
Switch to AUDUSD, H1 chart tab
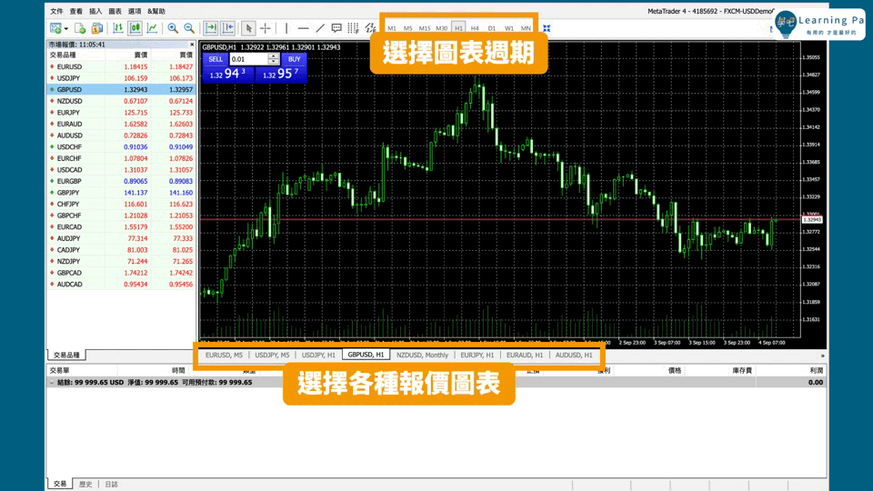click(x=574, y=356)
